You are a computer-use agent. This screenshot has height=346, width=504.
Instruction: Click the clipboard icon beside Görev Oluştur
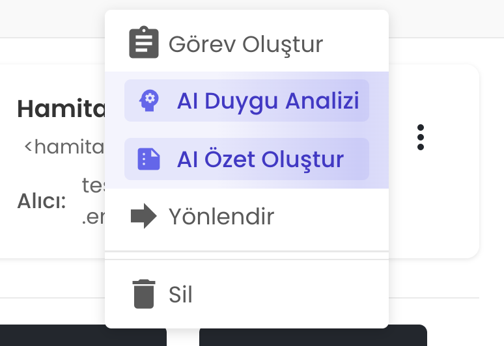click(144, 44)
